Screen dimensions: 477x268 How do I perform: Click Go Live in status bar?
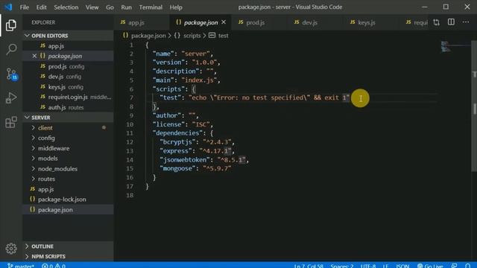[x=430, y=266]
